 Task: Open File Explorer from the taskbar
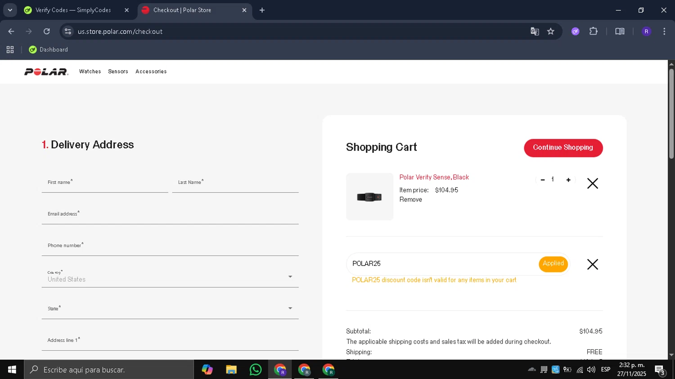tap(231, 370)
